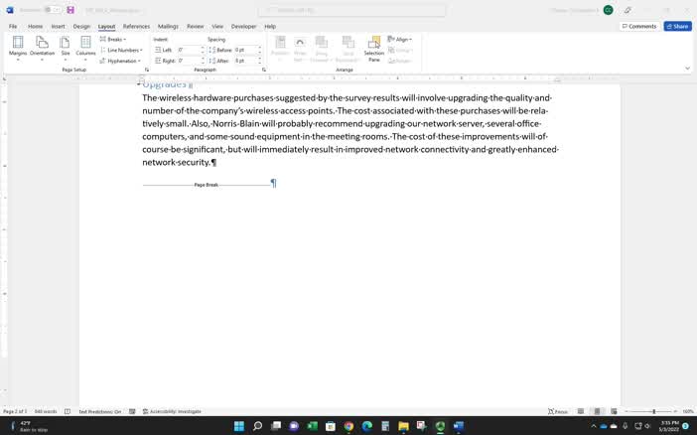Click the Columns layout icon
This screenshot has height=435, width=697.
click(85, 47)
